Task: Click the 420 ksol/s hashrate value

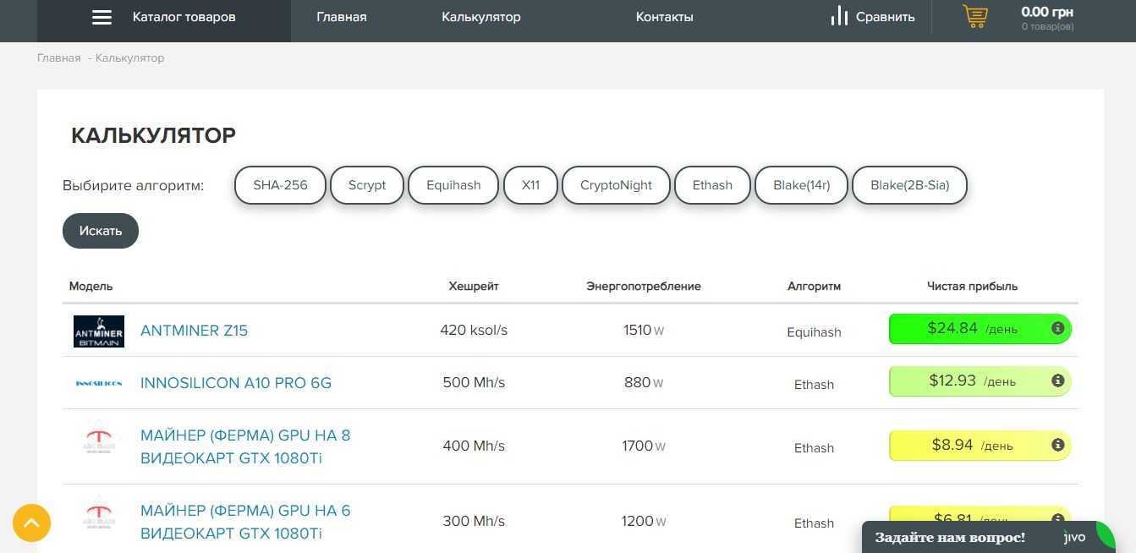Action: click(x=474, y=330)
